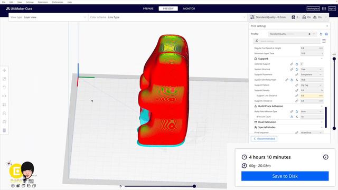Viewport: 338px width, 190px height.
Task: Open the Settings menu
Action: click(x=30, y=2)
